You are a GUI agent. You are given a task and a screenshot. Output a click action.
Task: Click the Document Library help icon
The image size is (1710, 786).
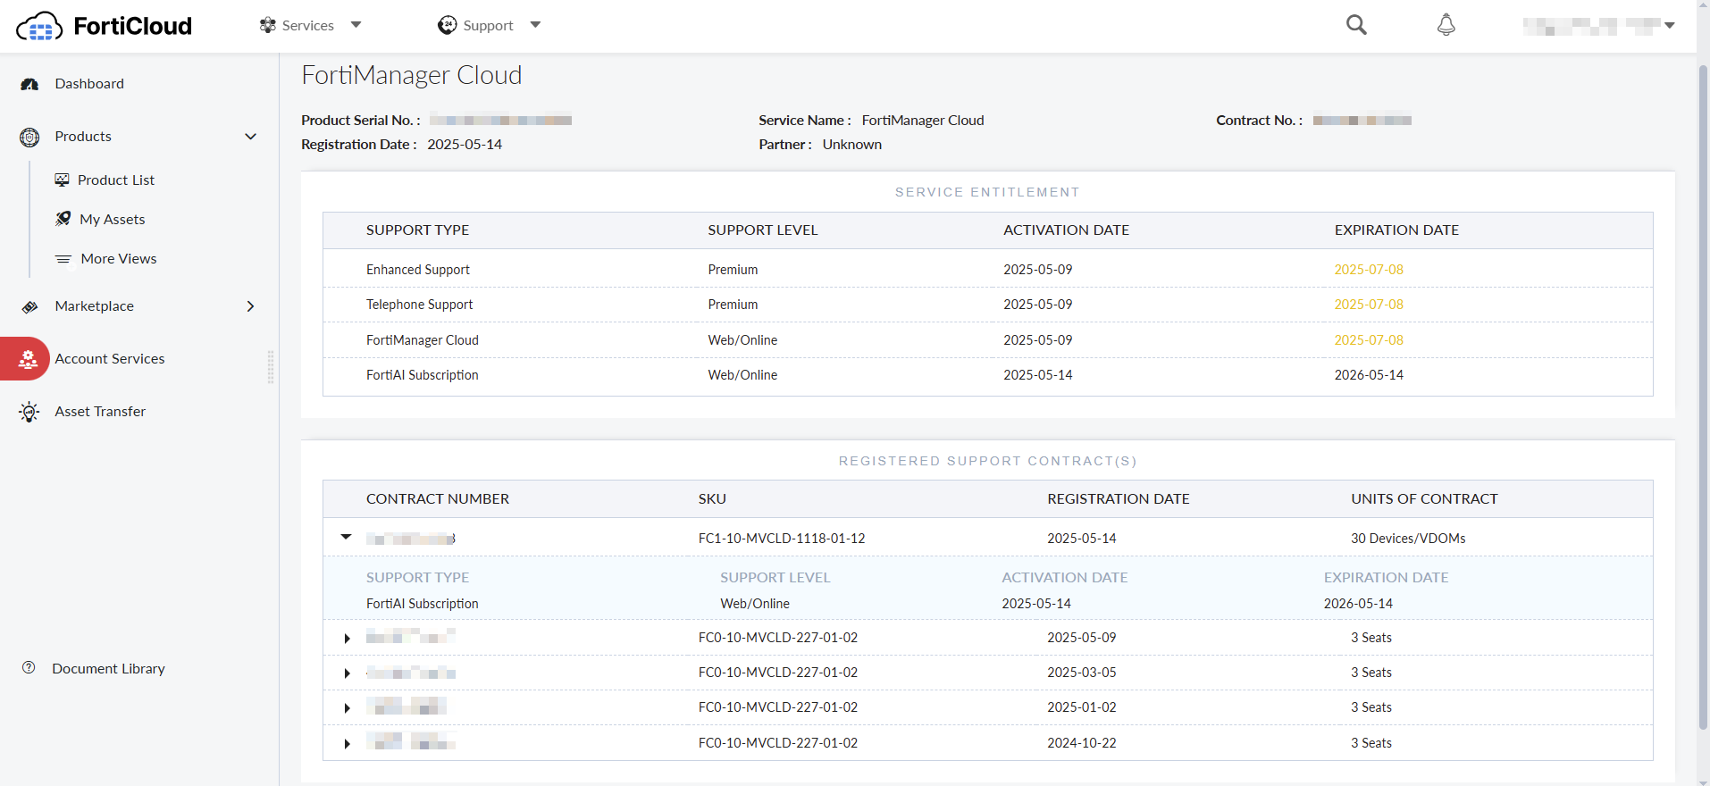point(29,668)
